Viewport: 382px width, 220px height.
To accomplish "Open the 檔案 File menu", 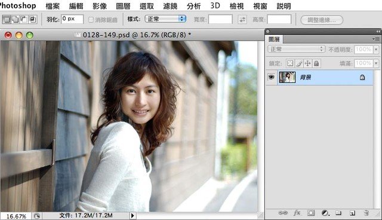I will tap(53, 6).
